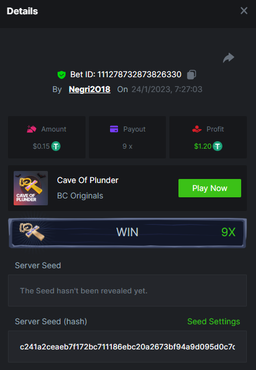The height and width of the screenshot is (370, 256).
Task: Click the Payout wallet icon
Action: point(114,129)
